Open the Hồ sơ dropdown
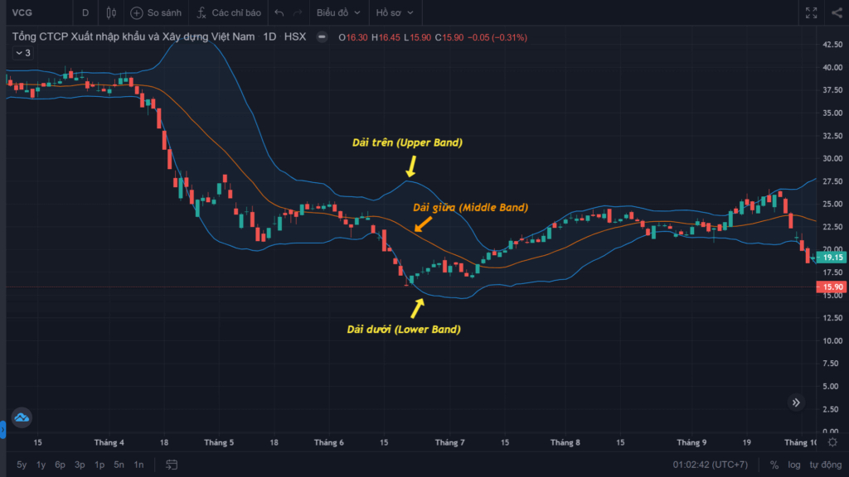Screen dimensions: 849x477 (x=395, y=12)
